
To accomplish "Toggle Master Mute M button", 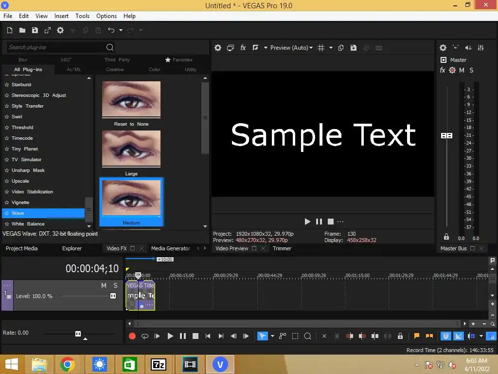I will (x=462, y=70).
